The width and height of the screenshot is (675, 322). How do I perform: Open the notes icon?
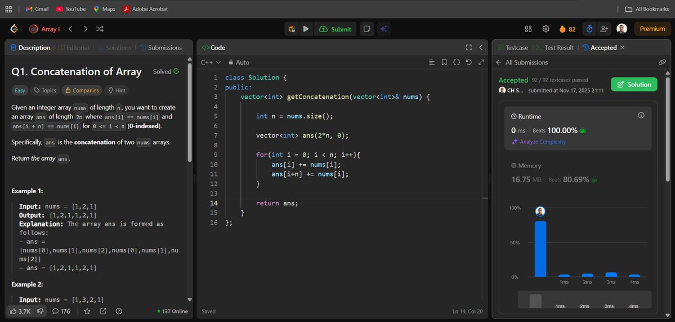coord(366,29)
